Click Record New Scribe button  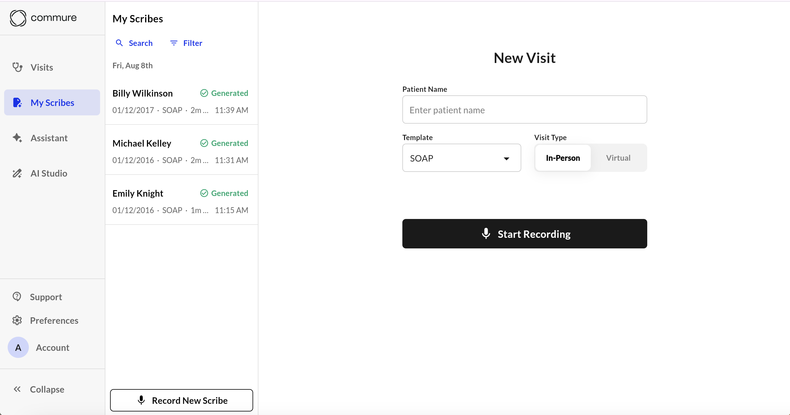[x=181, y=400]
